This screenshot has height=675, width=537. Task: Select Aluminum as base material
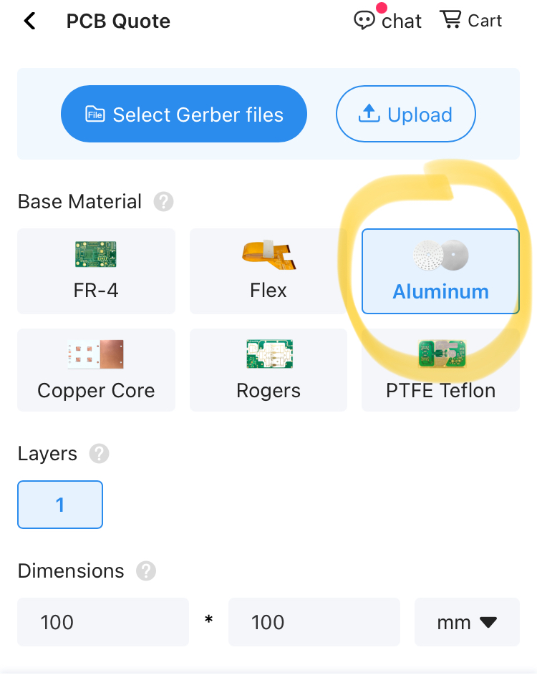tap(440, 271)
